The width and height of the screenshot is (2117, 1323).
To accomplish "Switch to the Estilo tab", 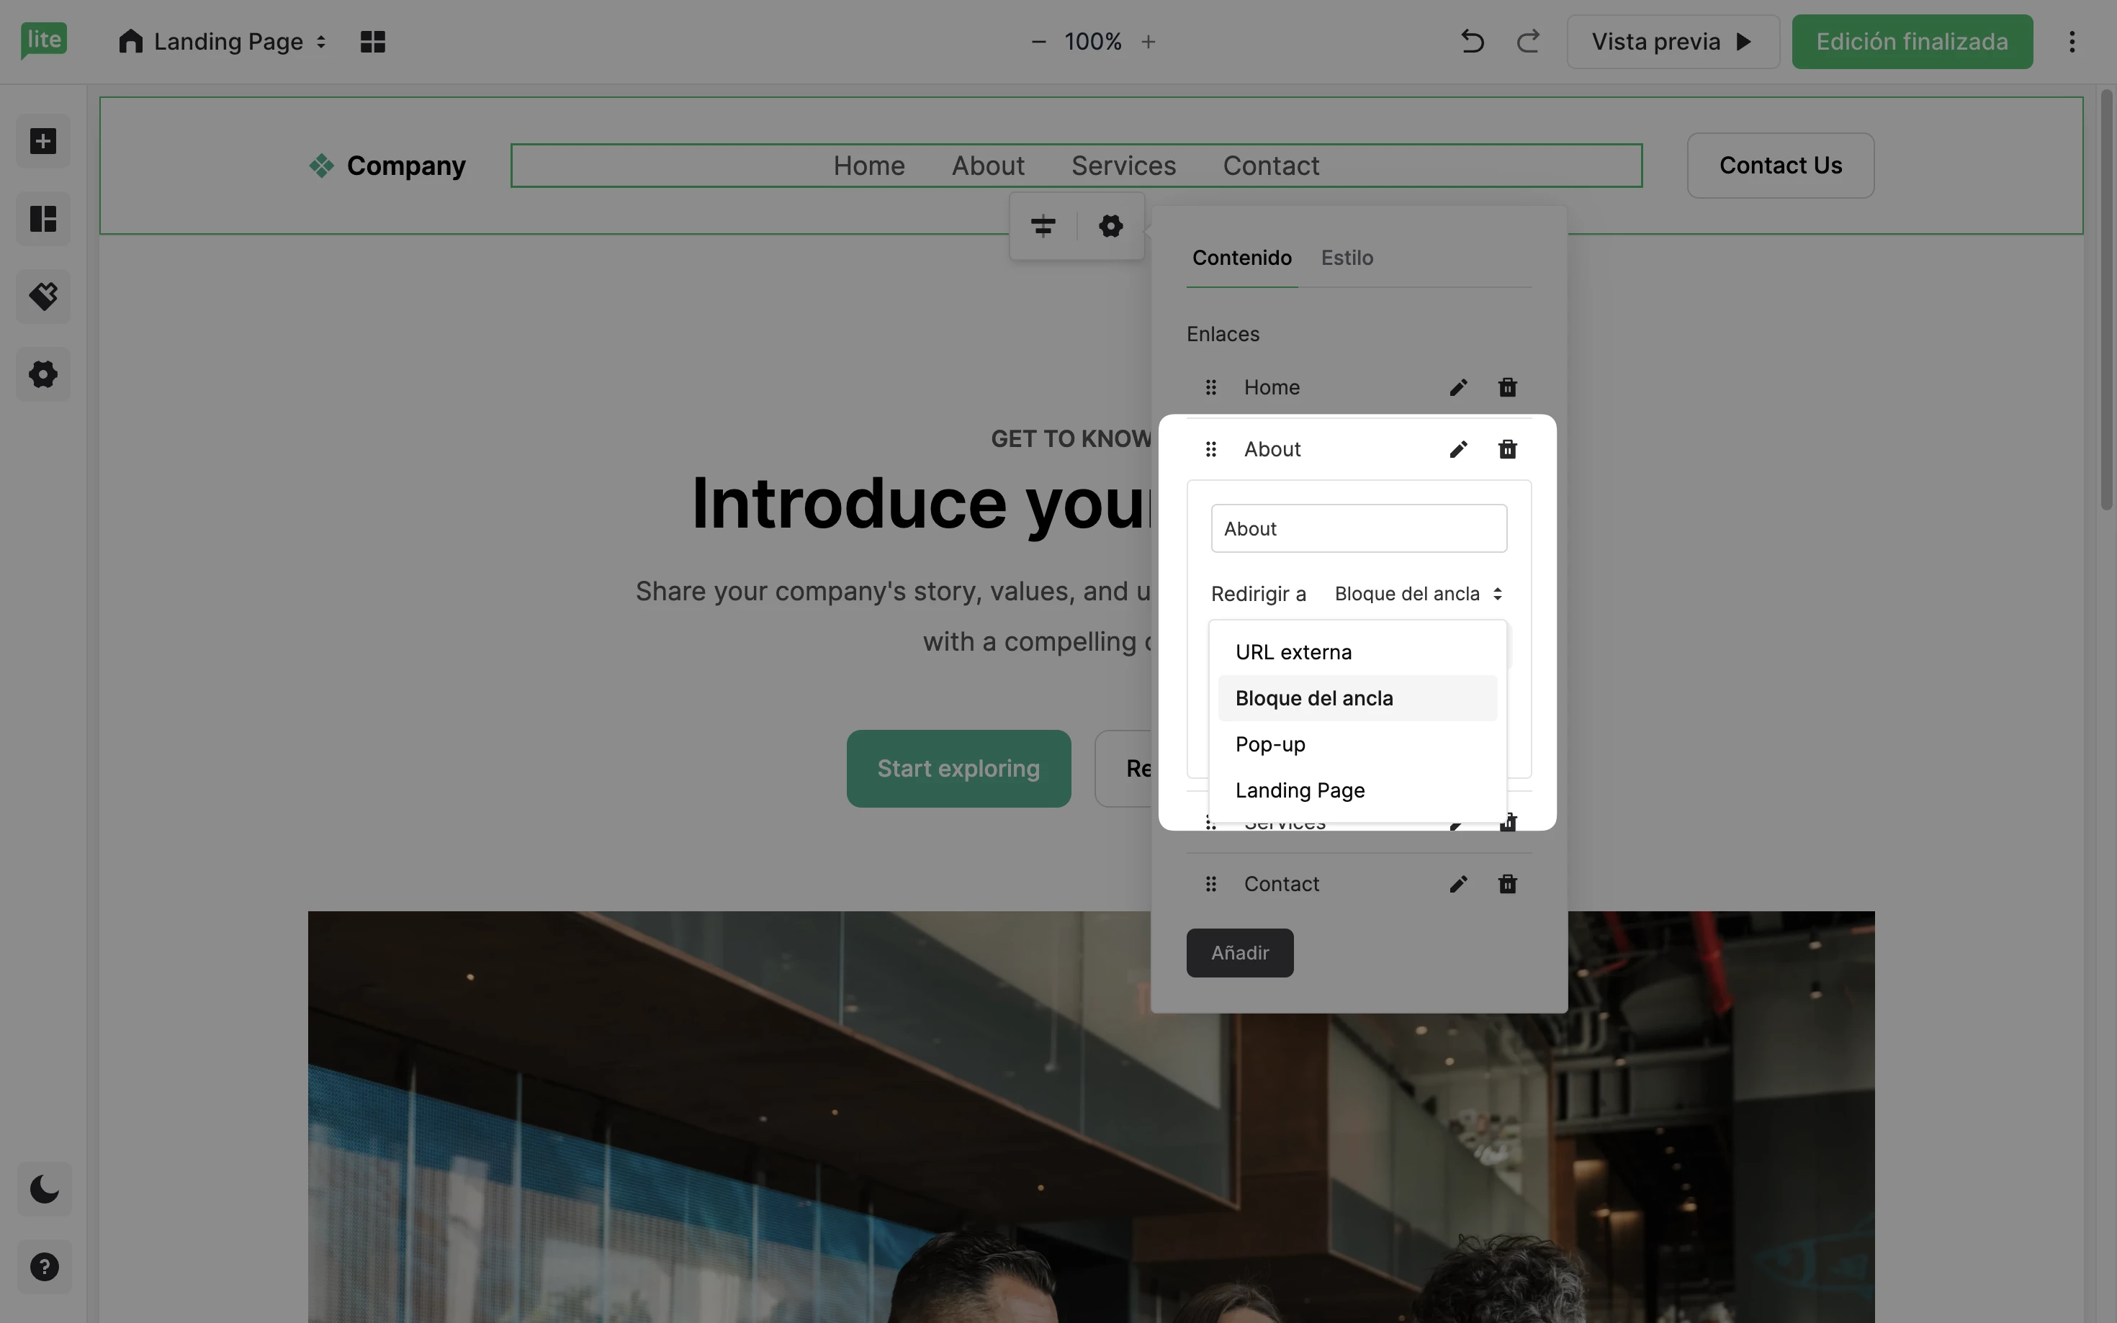I will tap(1347, 257).
